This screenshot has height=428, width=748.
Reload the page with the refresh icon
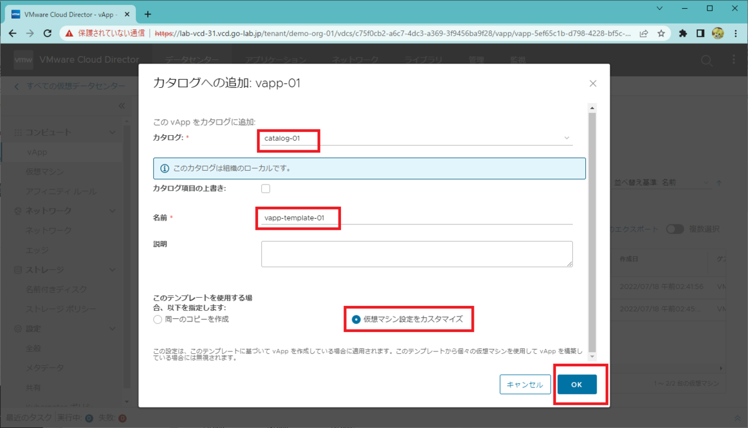(x=47, y=33)
